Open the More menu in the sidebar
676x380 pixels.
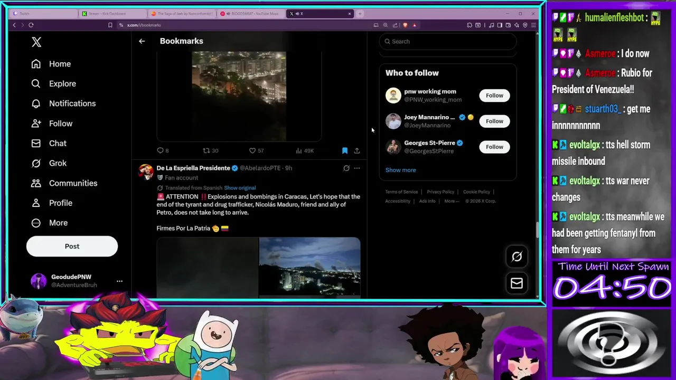(50, 223)
